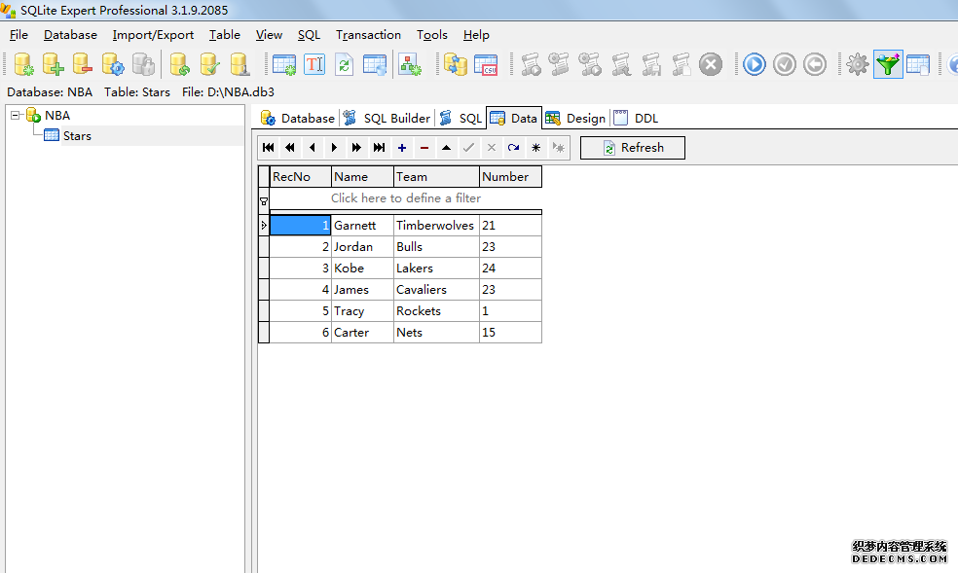Click the Remove Database icon with red minus
Screen dimensions: 958x573
click(x=83, y=64)
